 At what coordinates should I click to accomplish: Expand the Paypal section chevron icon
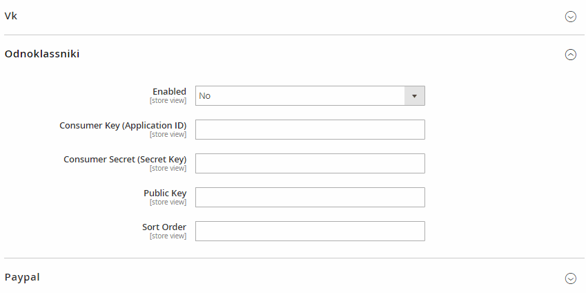570,278
